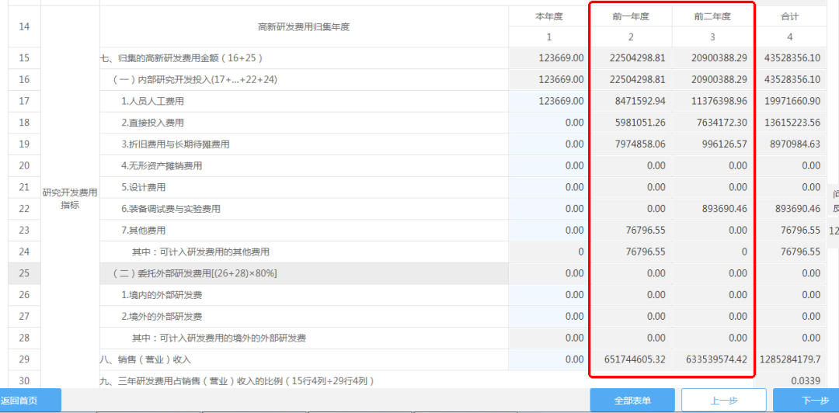Click 本年度 field for 直接投入费用

pyautogui.click(x=549, y=123)
